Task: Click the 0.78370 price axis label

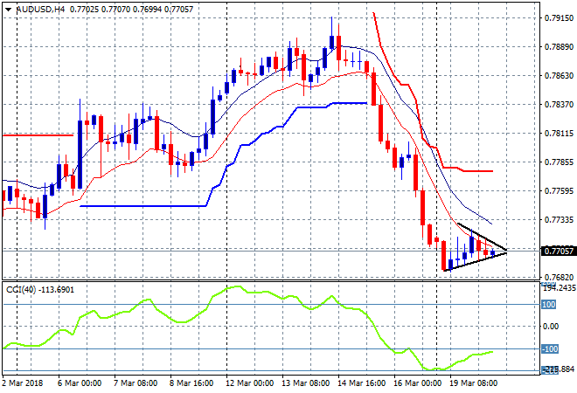Action: 559,105
